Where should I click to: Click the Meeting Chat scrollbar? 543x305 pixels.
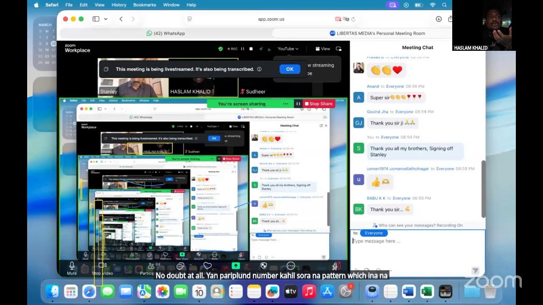click(483, 189)
